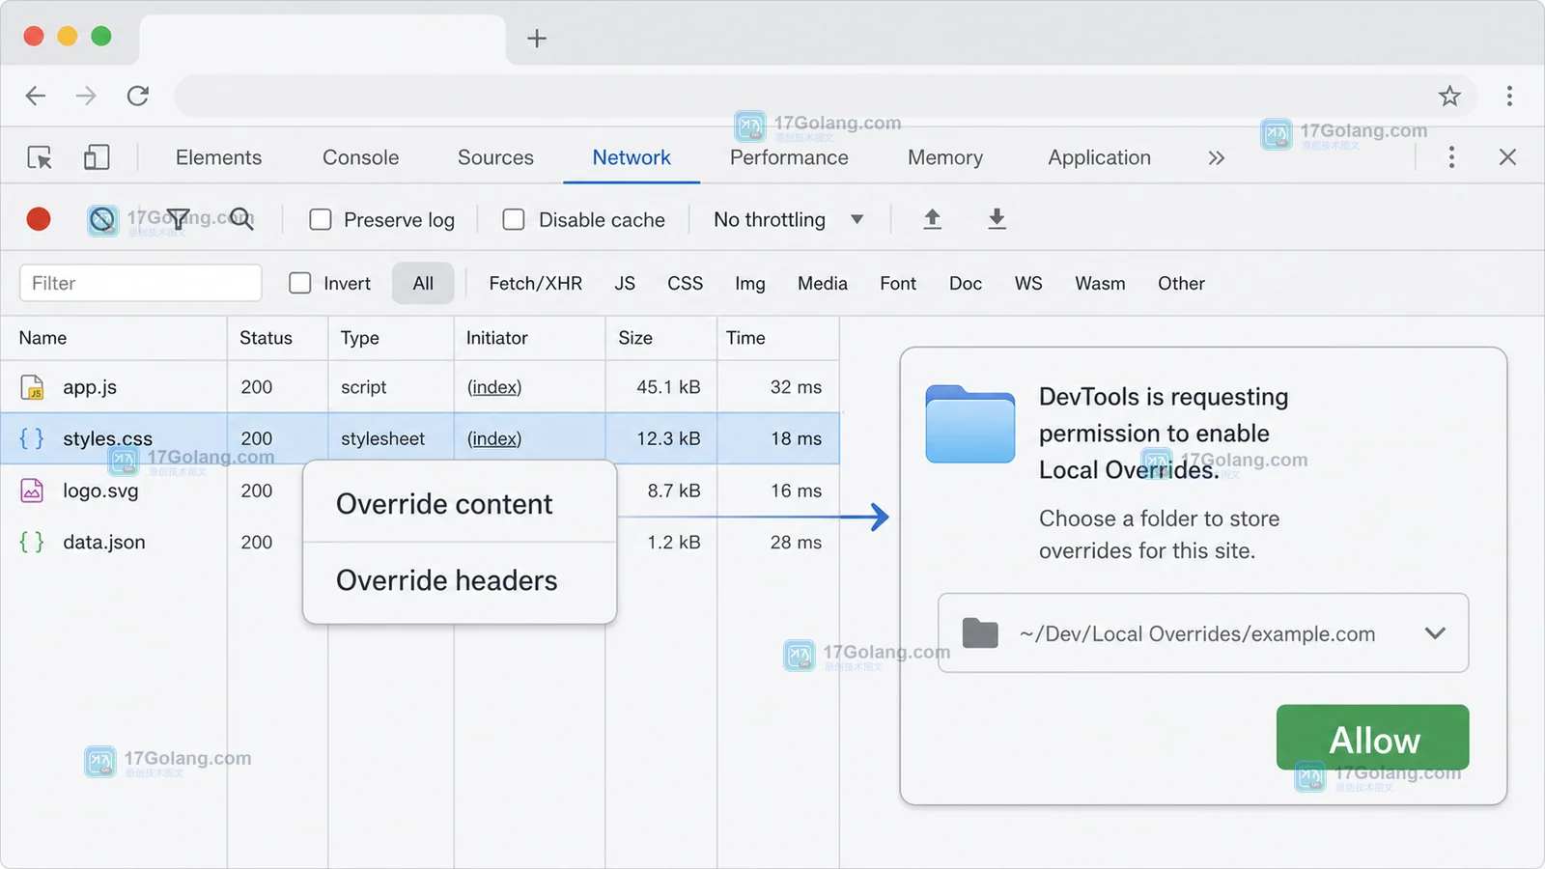This screenshot has height=869, width=1545.
Task: Open a new browser tab
Action: pos(537,38)
